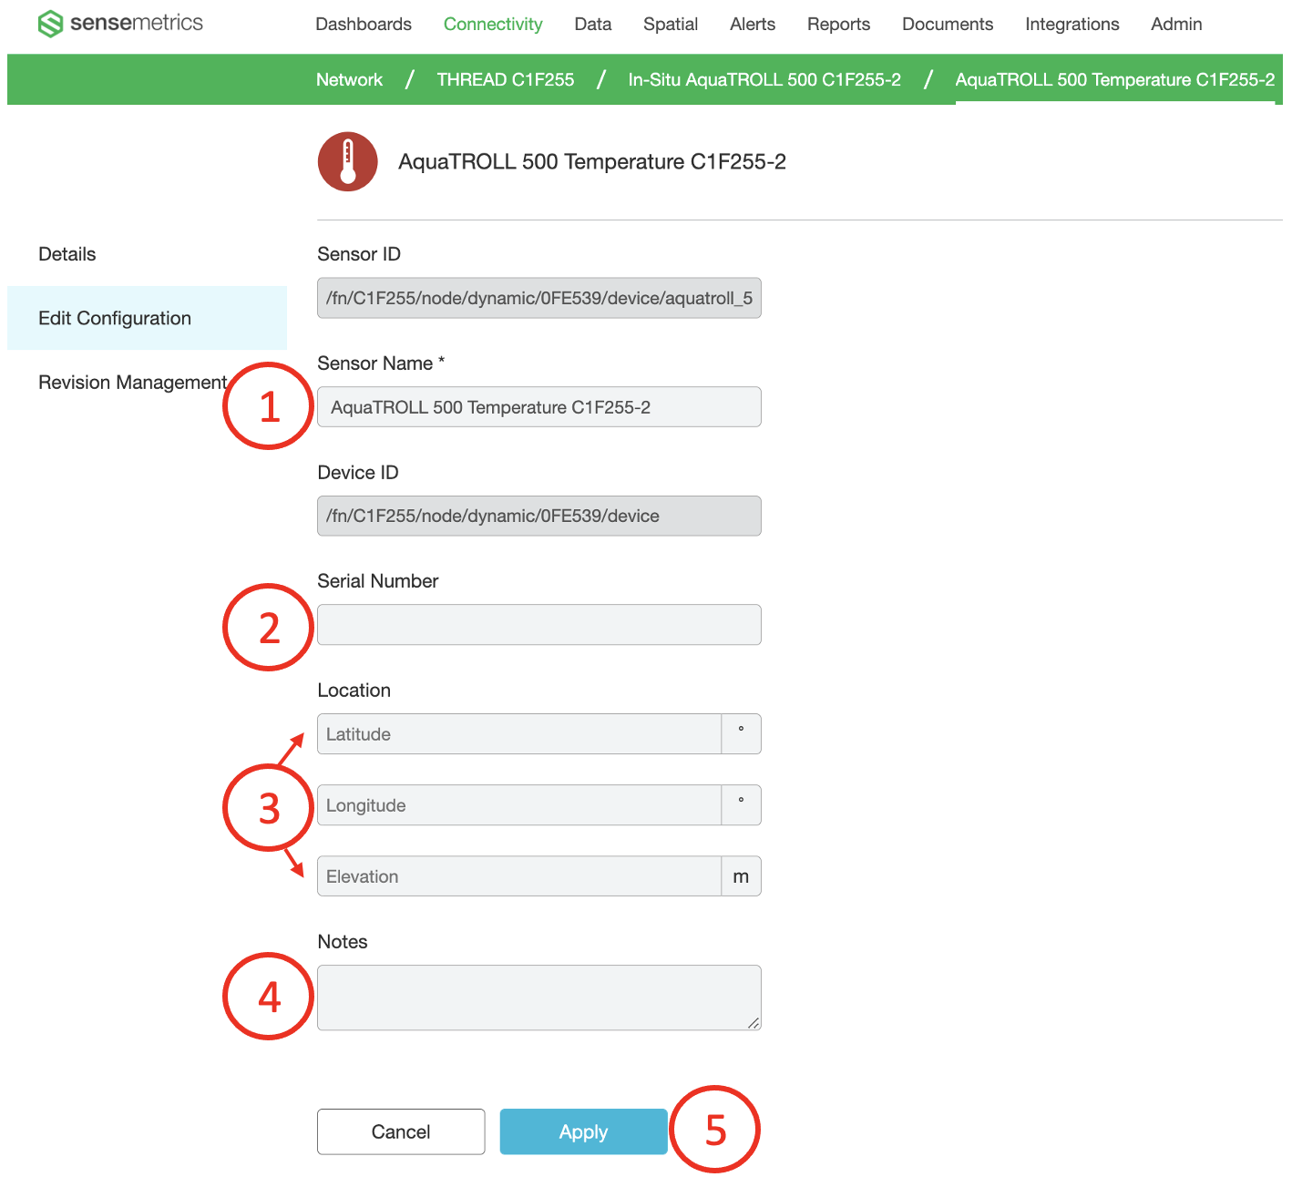
Task: Open Revision Management sidebar tab
Action: 132,383
